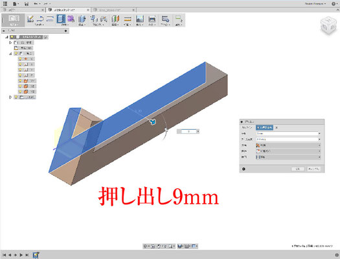Click Cancel in the extrude dialog
This screenshot has height=259, width=340.
tap(313, 169)
